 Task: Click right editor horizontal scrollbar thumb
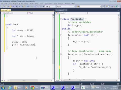(x=80, y=80)
